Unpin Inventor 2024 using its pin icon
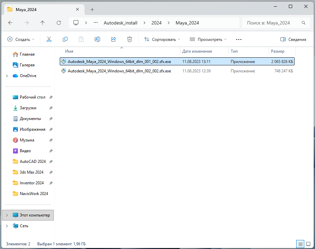The width and height of the screenshot is (315, 249). pos(51,183)
